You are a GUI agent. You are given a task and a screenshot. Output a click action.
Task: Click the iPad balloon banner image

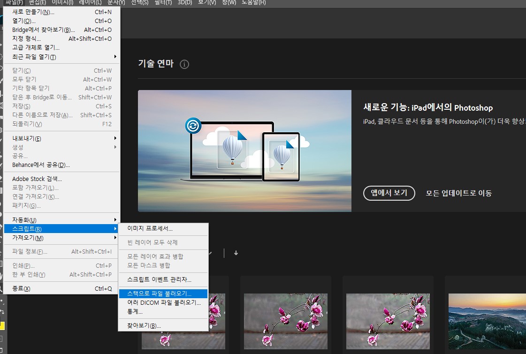coord(244,151)
